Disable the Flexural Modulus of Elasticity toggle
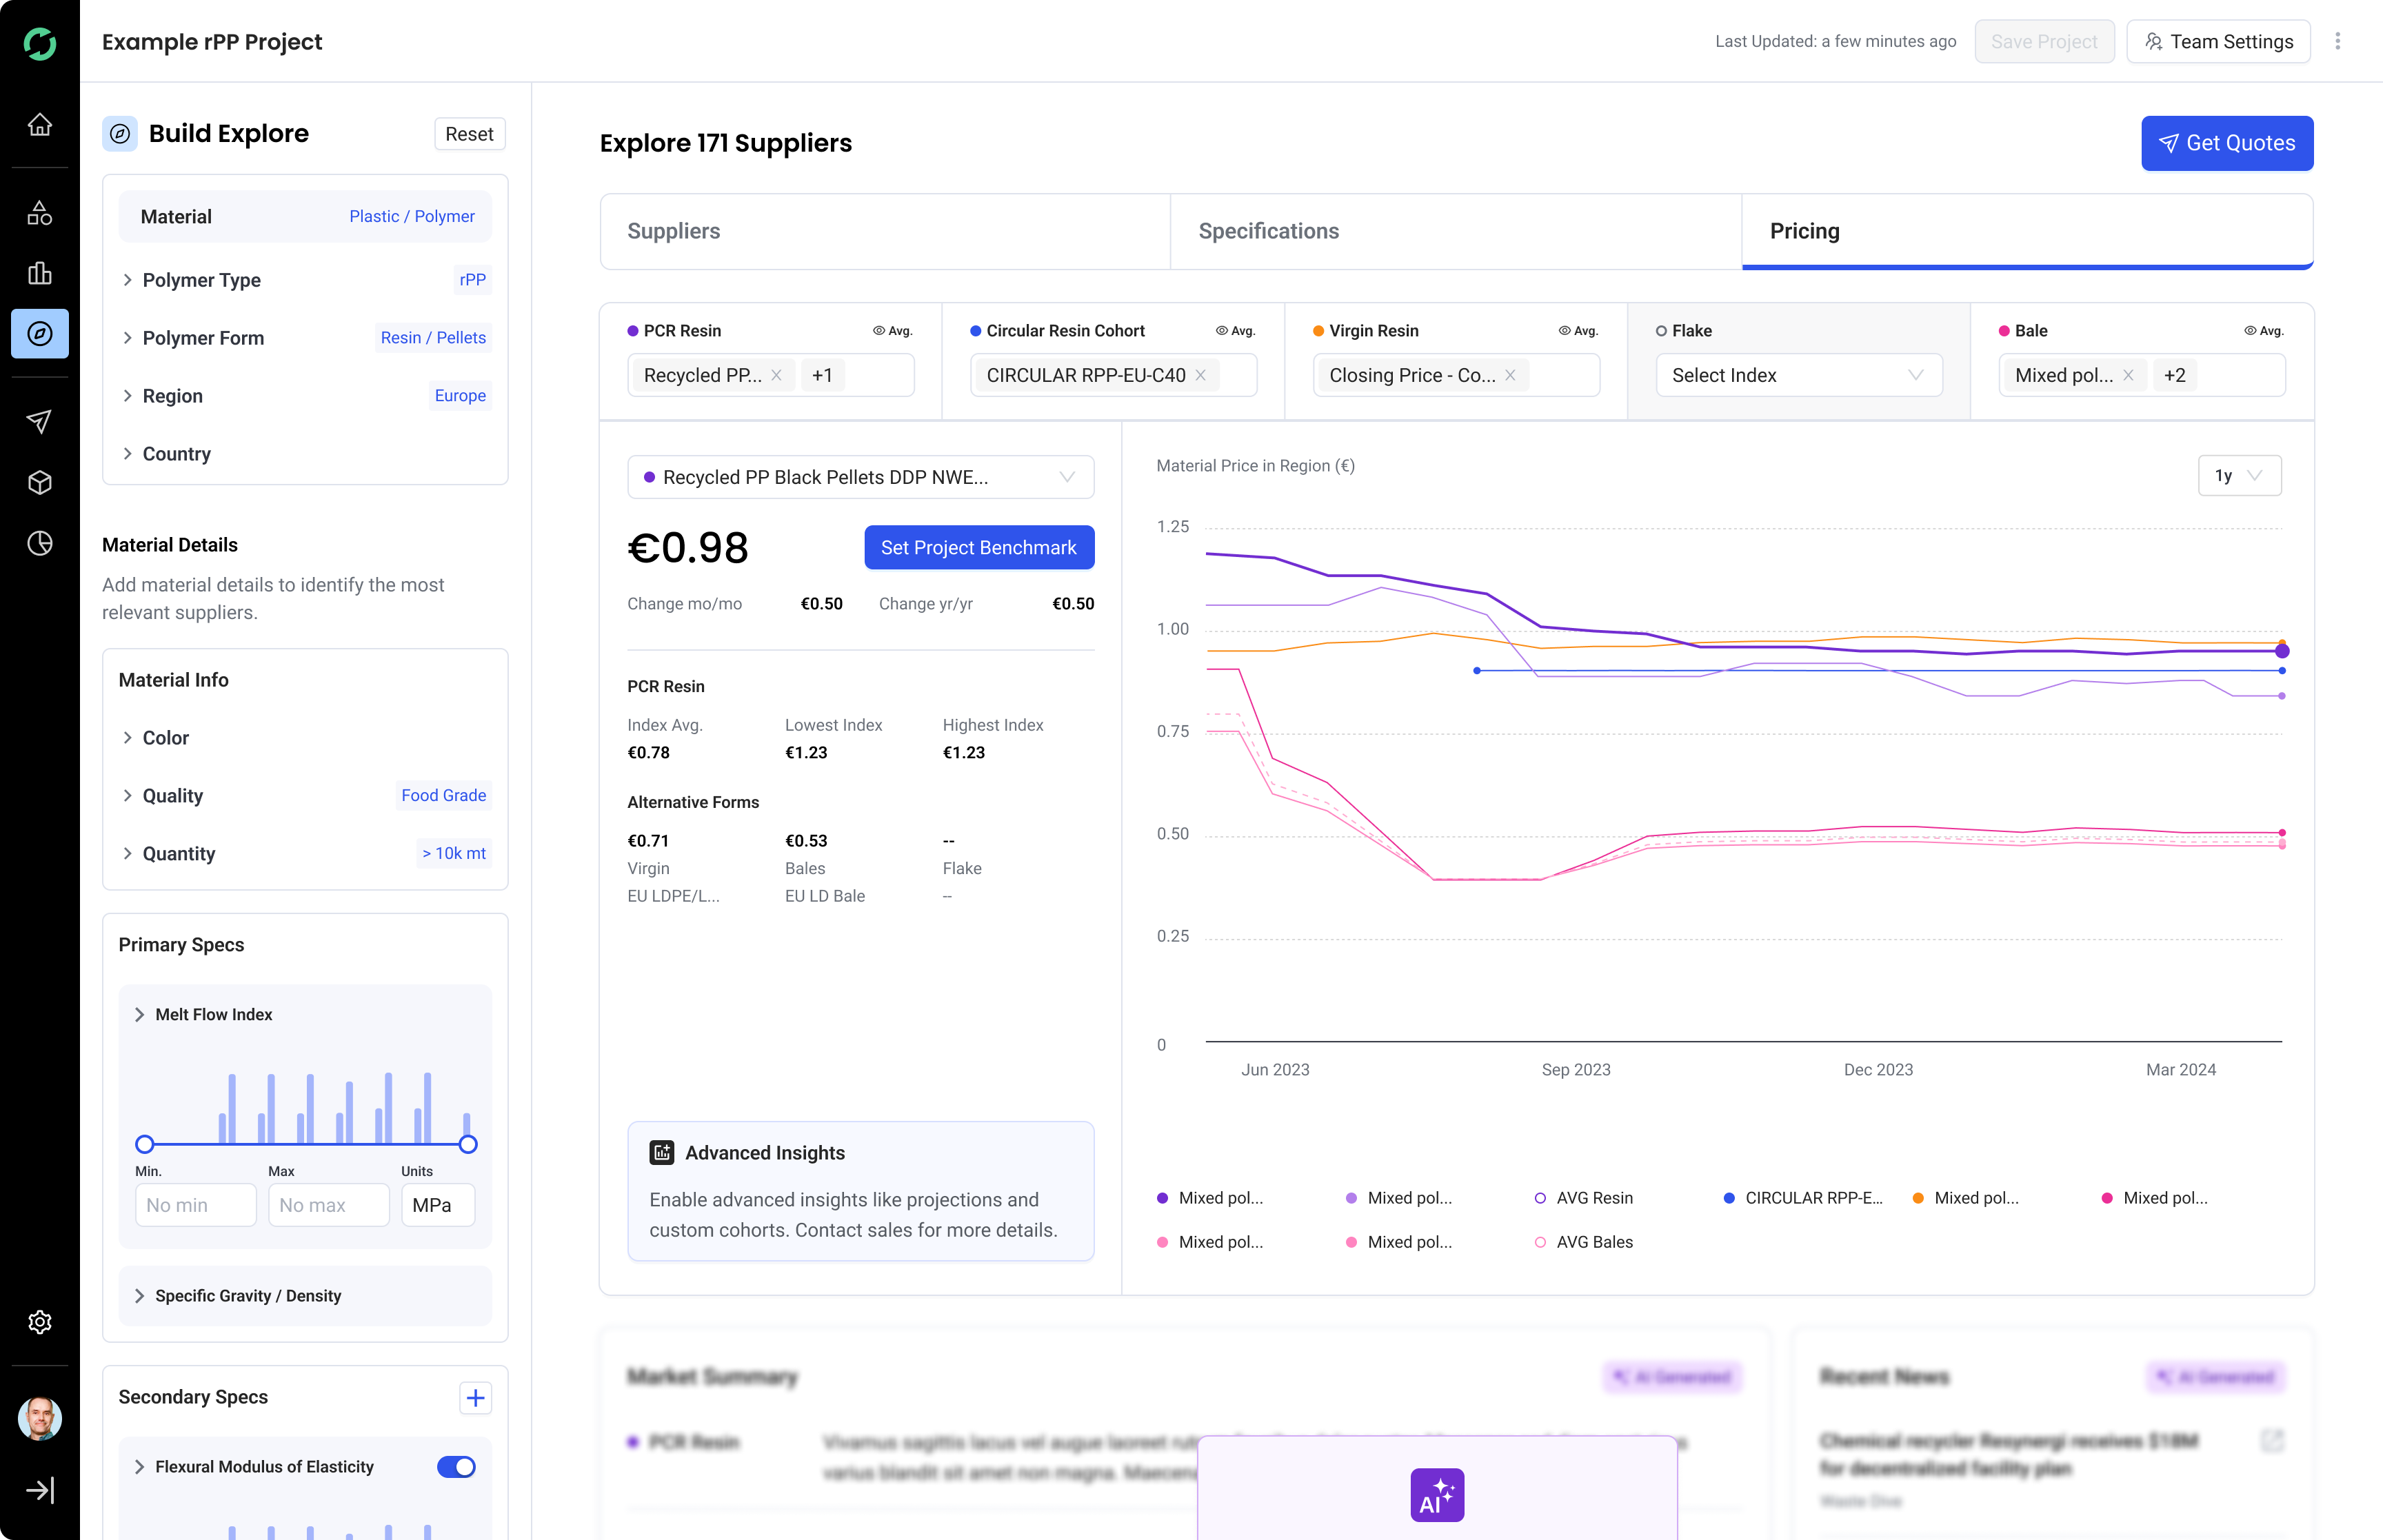Image resolution: width=2383 pixels, height=1540 pixels. [x=456, y=1466]
